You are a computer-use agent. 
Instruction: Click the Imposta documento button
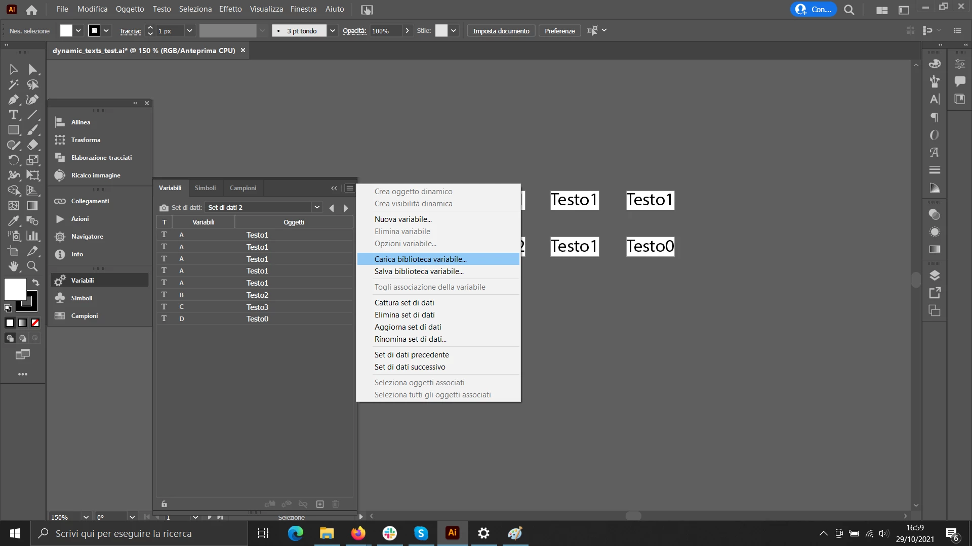501,31
